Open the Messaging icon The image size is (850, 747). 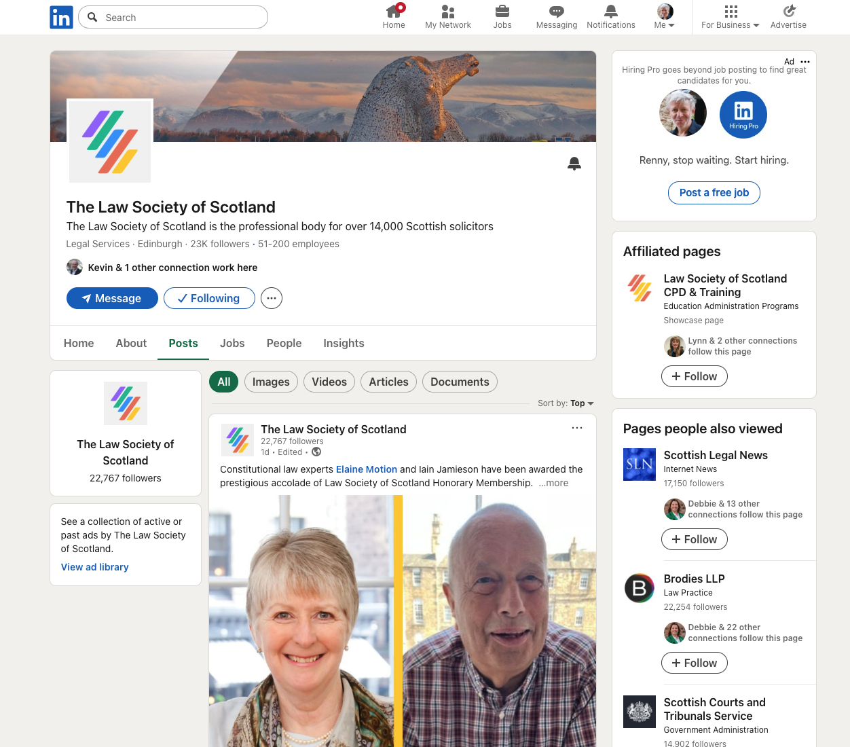[557, 17]
